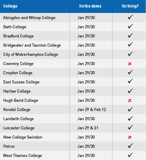Click the Striking? column header
The height and width of the screenshot is (160, 146).
(x=130, y=6)
